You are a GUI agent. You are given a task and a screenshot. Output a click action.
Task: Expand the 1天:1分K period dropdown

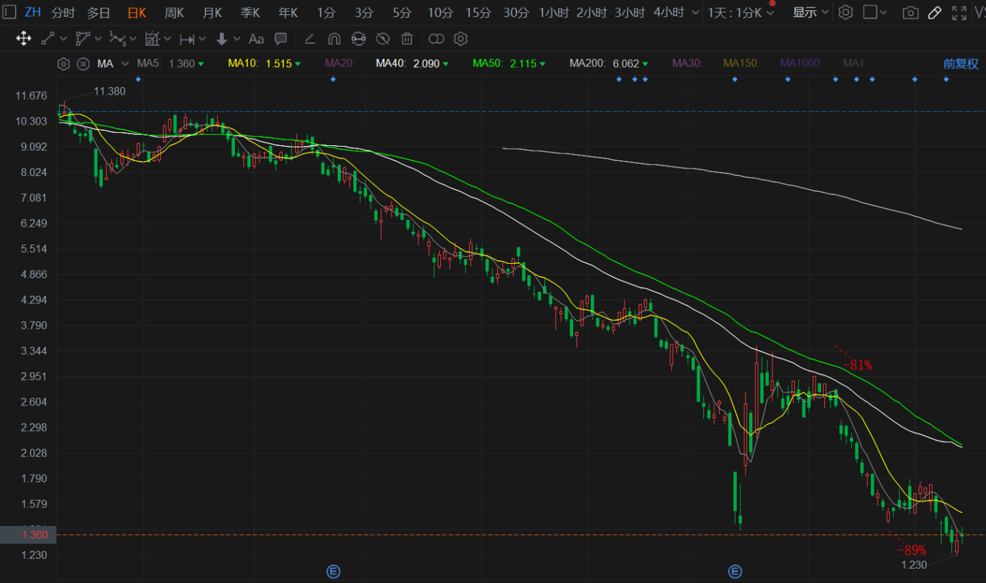(741, 12)
